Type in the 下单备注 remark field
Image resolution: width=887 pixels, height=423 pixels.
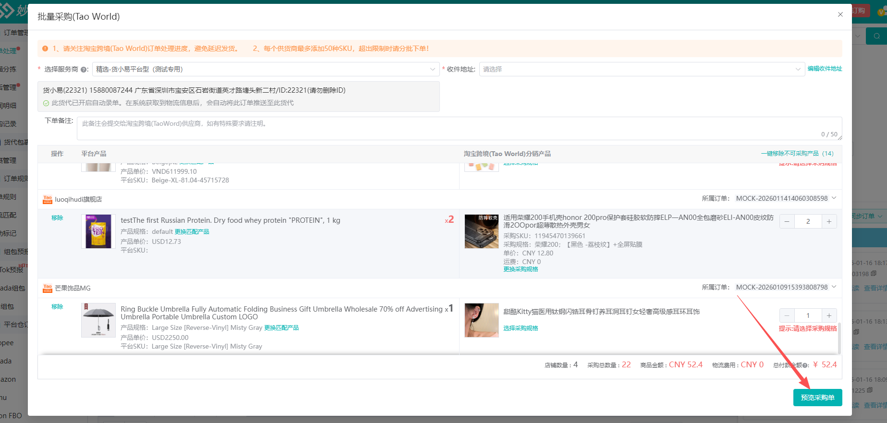tap(459, 128)
